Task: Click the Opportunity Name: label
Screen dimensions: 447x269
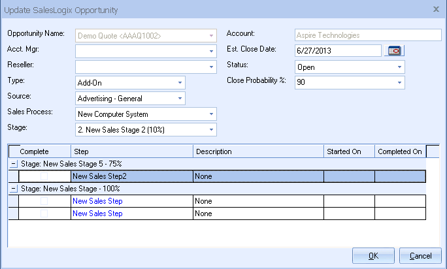Action: coord(36,34)
